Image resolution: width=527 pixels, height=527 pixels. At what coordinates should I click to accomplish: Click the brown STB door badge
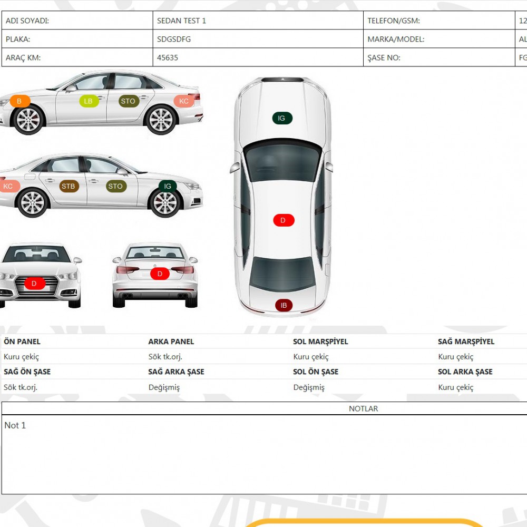(69, 186)
